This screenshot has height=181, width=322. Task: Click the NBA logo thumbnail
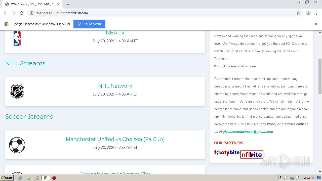pos(17,38)
